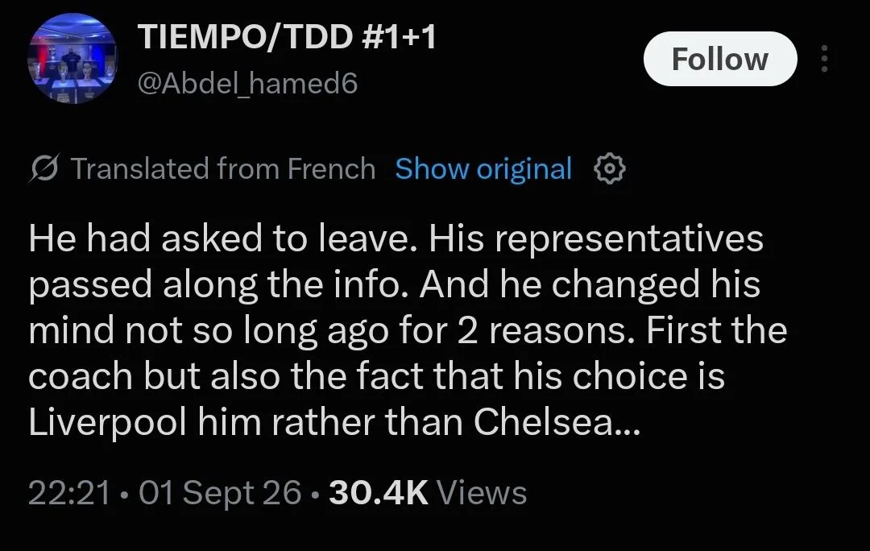870x551 pixels.
Task: Click the 'Translated from French' label
Action: [x=223, y=168]
